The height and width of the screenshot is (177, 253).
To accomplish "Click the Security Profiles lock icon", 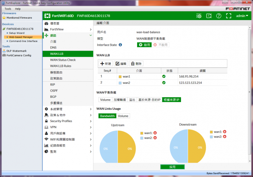I will (x=46, y=121).
